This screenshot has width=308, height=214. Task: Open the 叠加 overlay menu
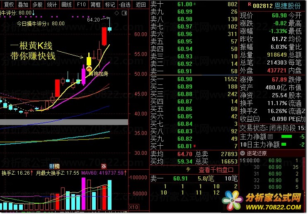(23, 5)
